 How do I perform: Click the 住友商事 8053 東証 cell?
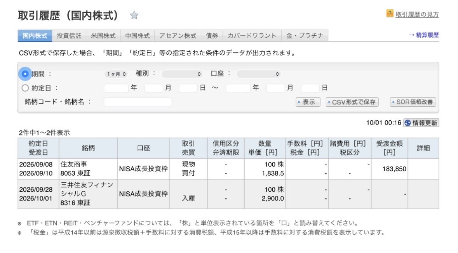(x=88, y=169)
